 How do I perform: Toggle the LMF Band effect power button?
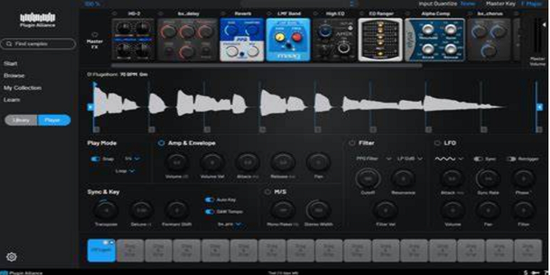pos(269,14)
